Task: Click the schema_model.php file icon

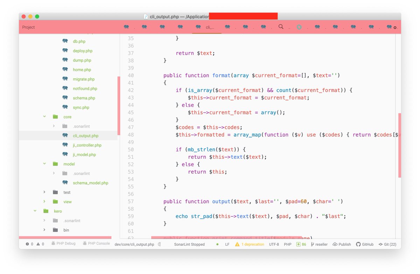Action: pos(65,183)
